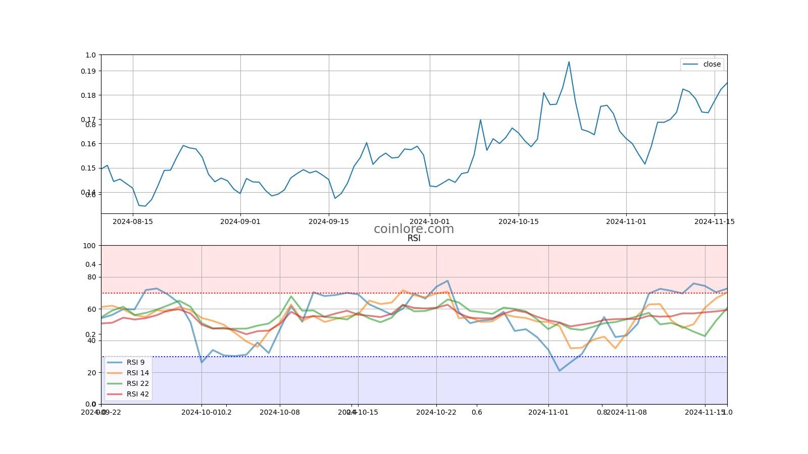Viewport: 808px width, 454px height.
Task: Click '2024-10-01' on the price chart axis
Action: (430, 221)
